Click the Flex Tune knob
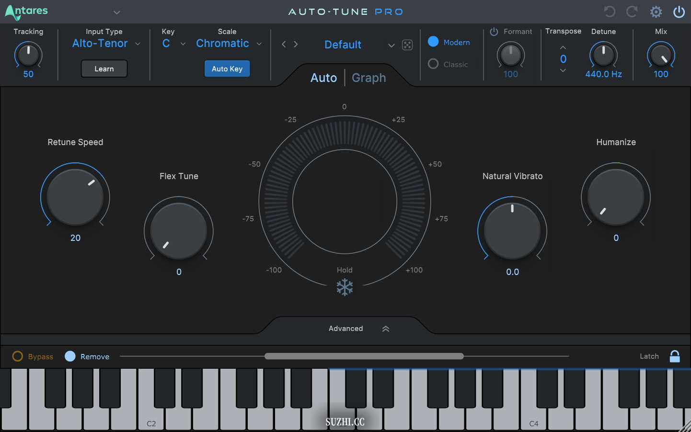 point(179,231)
